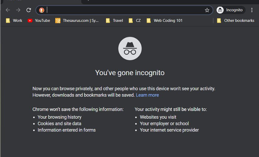Viewport: 259px width, 157px height.
Task: Open the three-dot Chrome menu
Action: [252, 10]
